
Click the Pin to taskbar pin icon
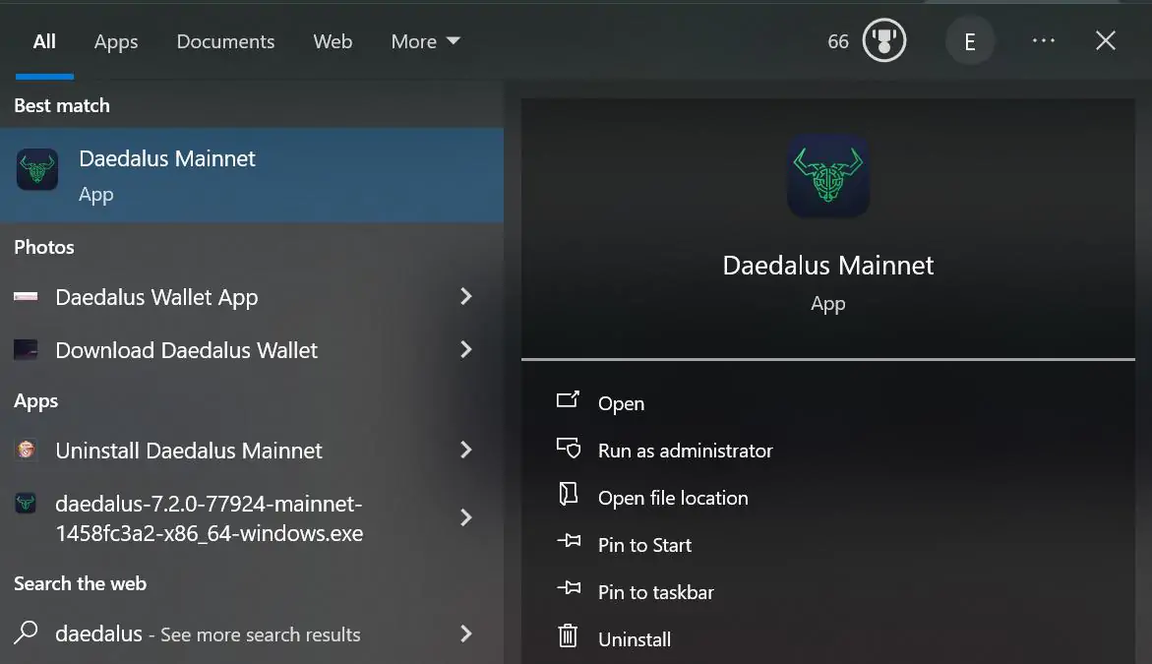pyautogui.click(x=568, y=589)
